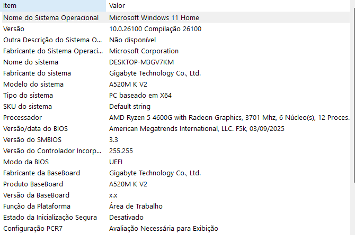Click the "Item" column header
Screen dimensions: 355x235
coord(53,5)
